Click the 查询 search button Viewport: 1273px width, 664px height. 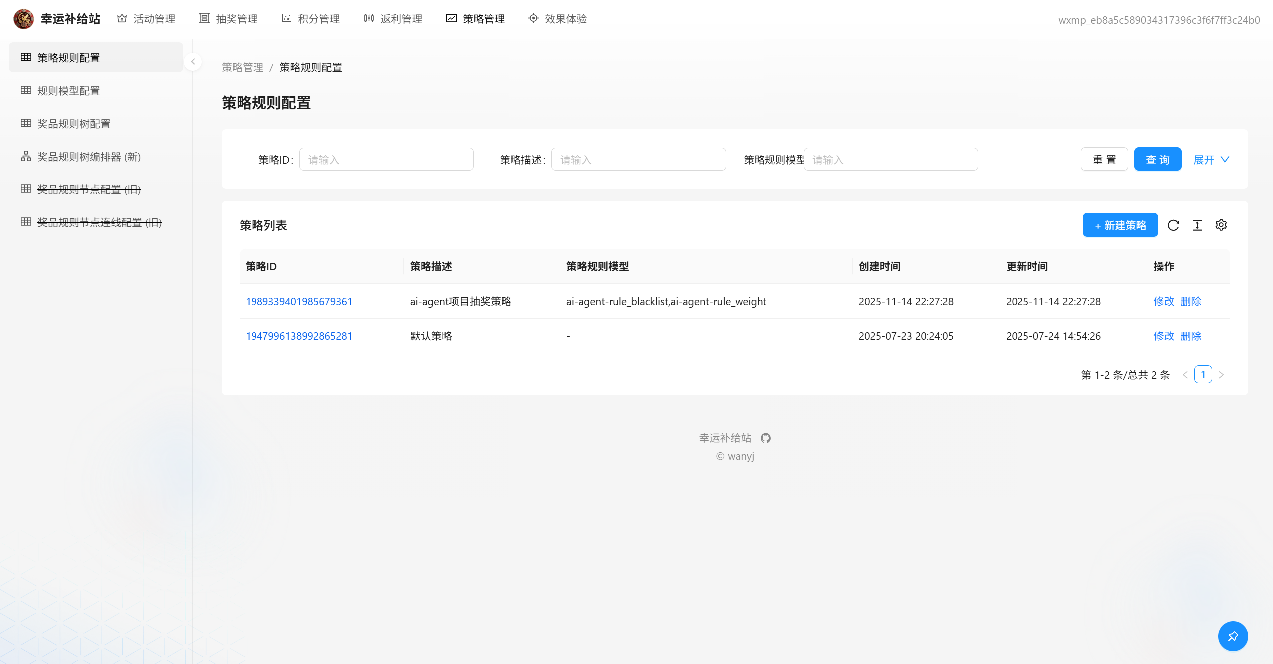[1157, 160]
